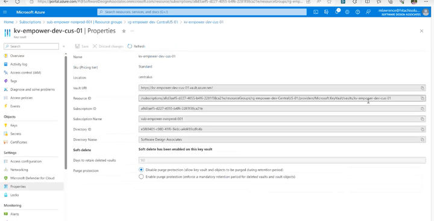Open Networking settings

(19, 170)
